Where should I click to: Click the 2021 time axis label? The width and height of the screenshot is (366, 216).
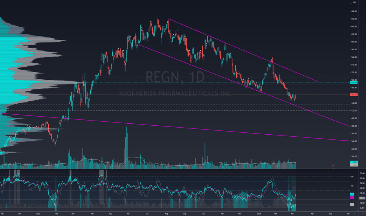click(x=259, y=213)
